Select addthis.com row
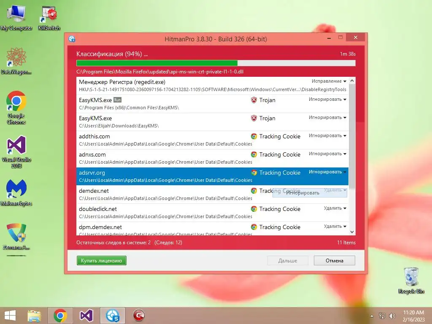Viewport: 432px width, 324px height. coord(213,140)
